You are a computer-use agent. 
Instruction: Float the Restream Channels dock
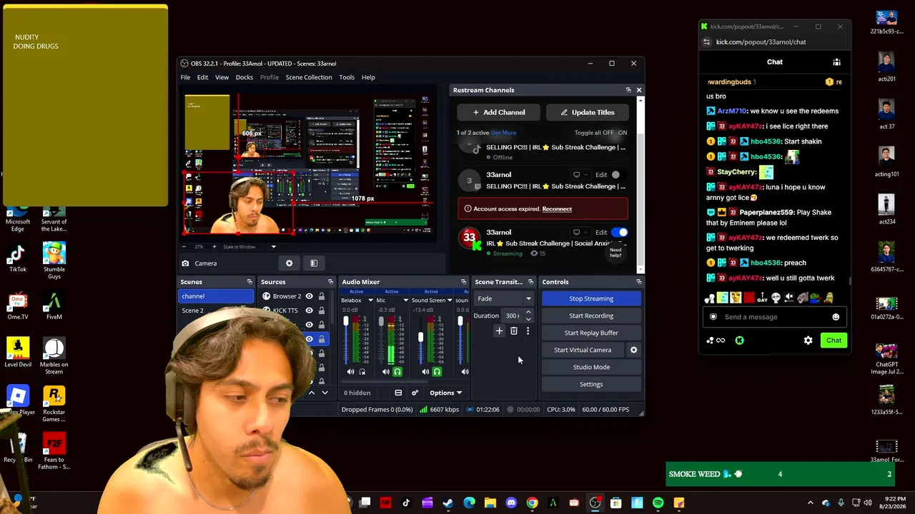(x=628, y=90)
